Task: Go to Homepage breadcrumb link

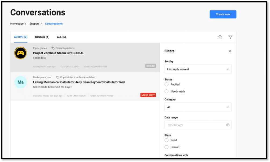Action: click(x=17, y=24)
